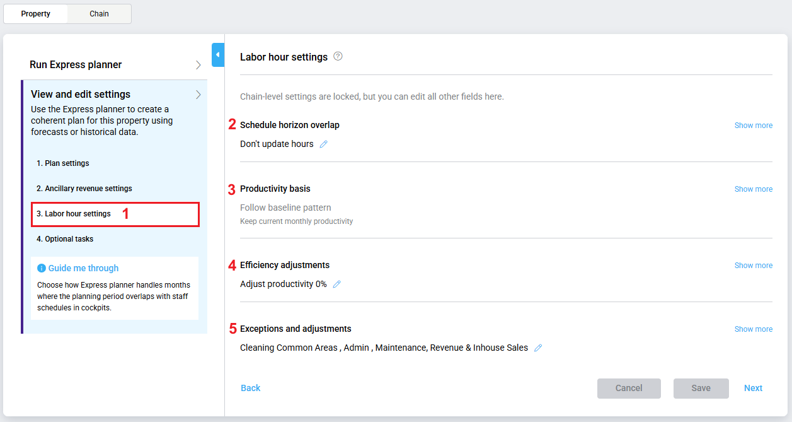This screenshot has height=422, width=792.
Task: Collapse the left sidebar with blue arrow tab
Action: [218, 55]
